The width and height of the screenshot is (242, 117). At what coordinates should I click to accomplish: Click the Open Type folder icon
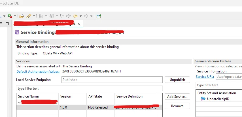[x=22, y=16]
